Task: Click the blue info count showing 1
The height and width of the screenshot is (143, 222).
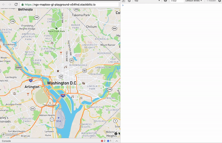Action: tap(109, 141)
